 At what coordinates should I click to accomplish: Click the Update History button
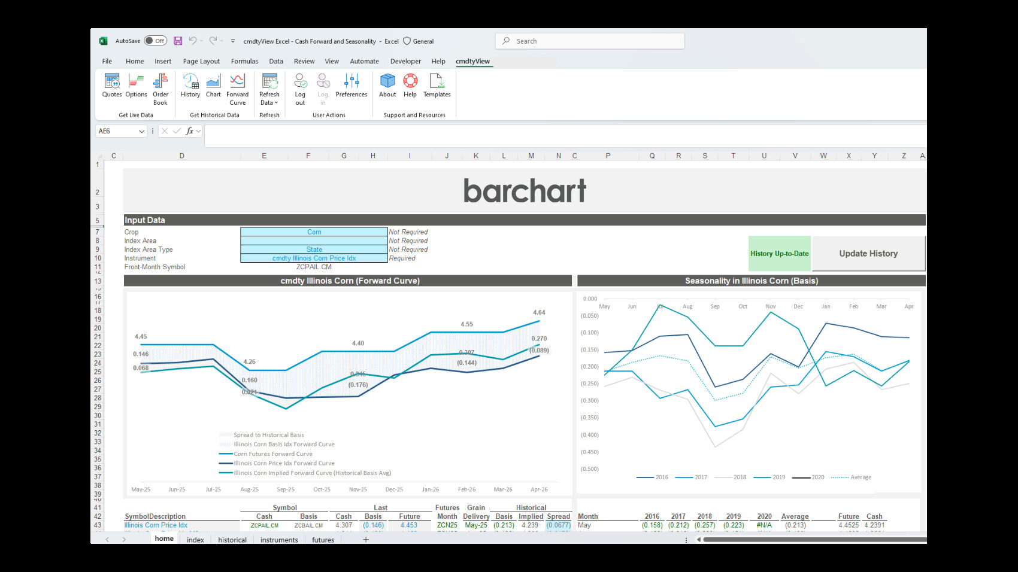(x=868, y=254)
